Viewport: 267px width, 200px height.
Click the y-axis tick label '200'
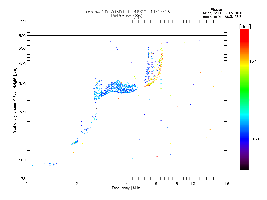point(22,112)
